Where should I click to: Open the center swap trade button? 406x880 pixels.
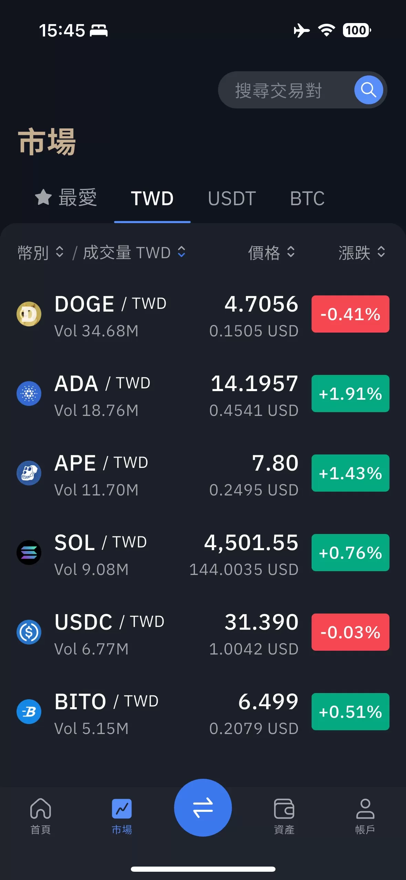[203, 807]
